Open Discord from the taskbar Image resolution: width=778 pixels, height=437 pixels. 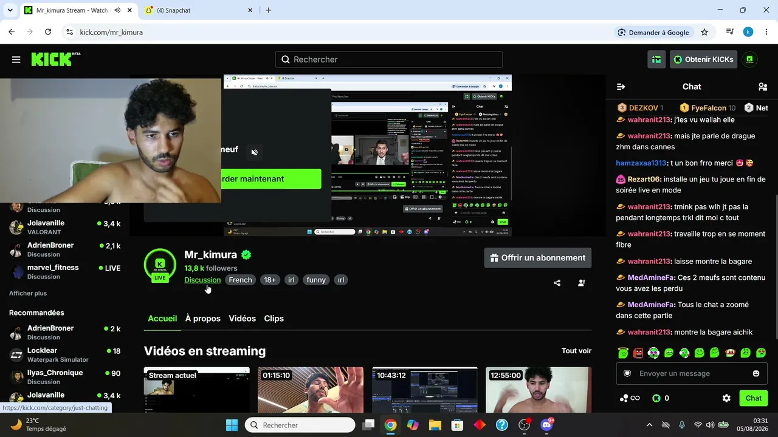point(547,425)
